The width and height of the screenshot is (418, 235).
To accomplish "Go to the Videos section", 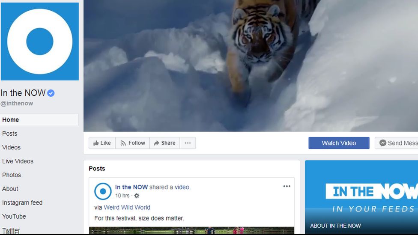I will pyautogui.click(x=11, y=147).
